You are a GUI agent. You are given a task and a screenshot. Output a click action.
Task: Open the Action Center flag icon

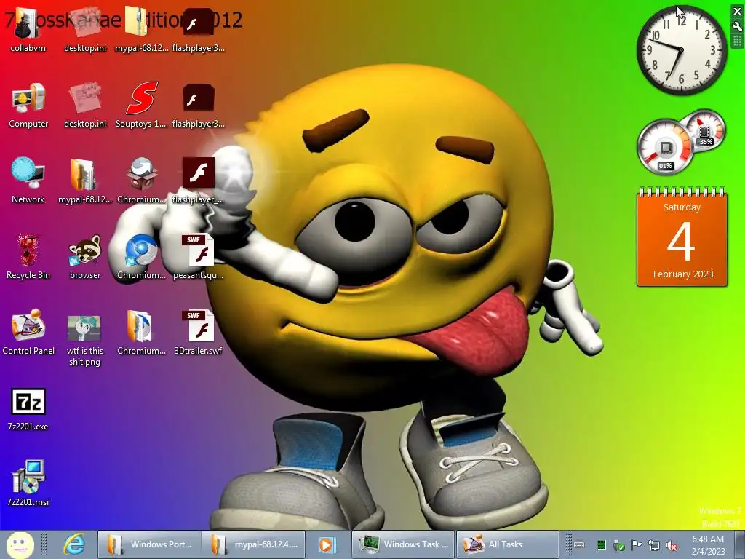tap(636, 544)
